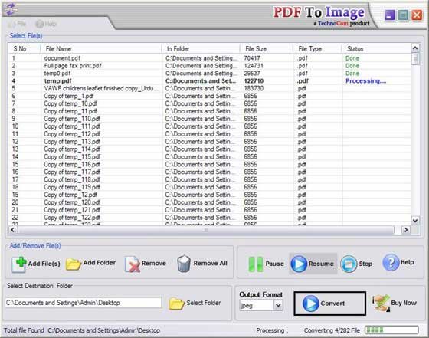Click file size value 124731
This screenshot has height=338, width=429.
click(254, 66)
